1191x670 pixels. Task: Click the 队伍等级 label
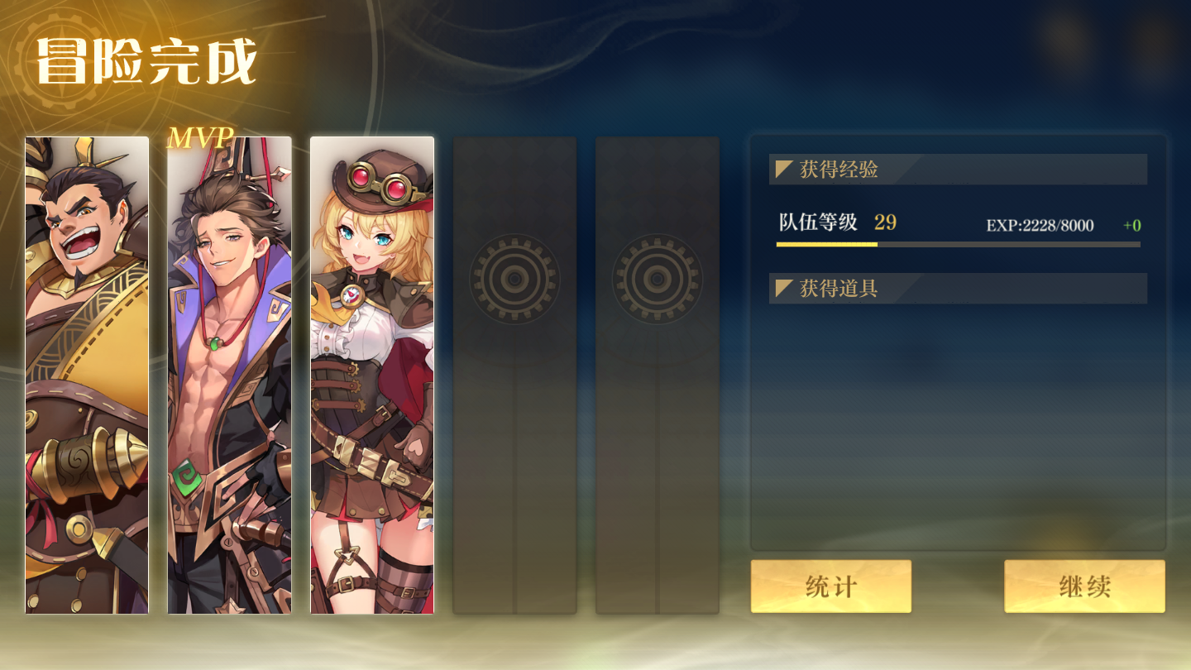coord(818,223)
